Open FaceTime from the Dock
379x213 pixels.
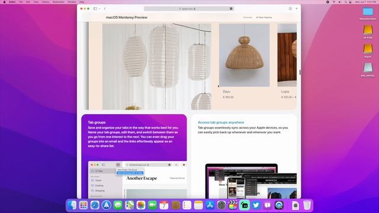click(152, 205)
